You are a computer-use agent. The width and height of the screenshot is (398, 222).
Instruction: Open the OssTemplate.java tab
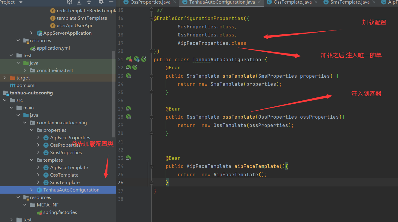click(292, 2)
